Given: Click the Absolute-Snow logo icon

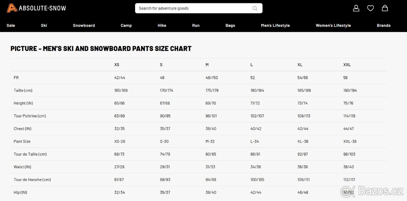Looking at the screenshot, I should coord(12,8).
